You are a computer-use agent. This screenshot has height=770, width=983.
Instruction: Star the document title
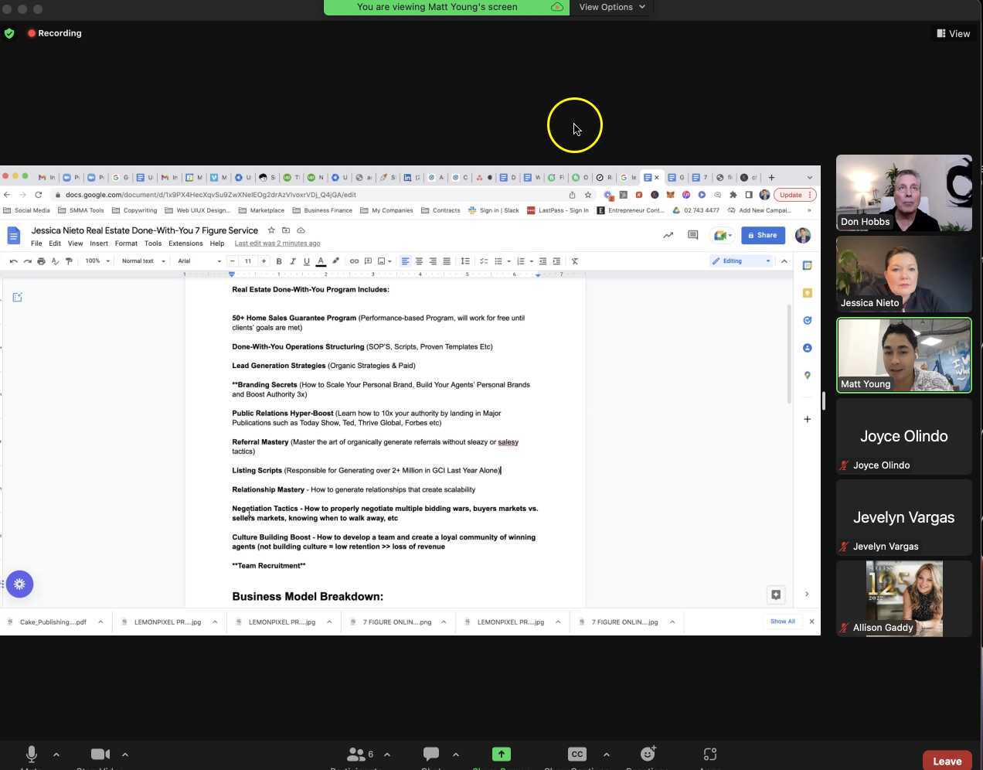(x=271, y=230)
